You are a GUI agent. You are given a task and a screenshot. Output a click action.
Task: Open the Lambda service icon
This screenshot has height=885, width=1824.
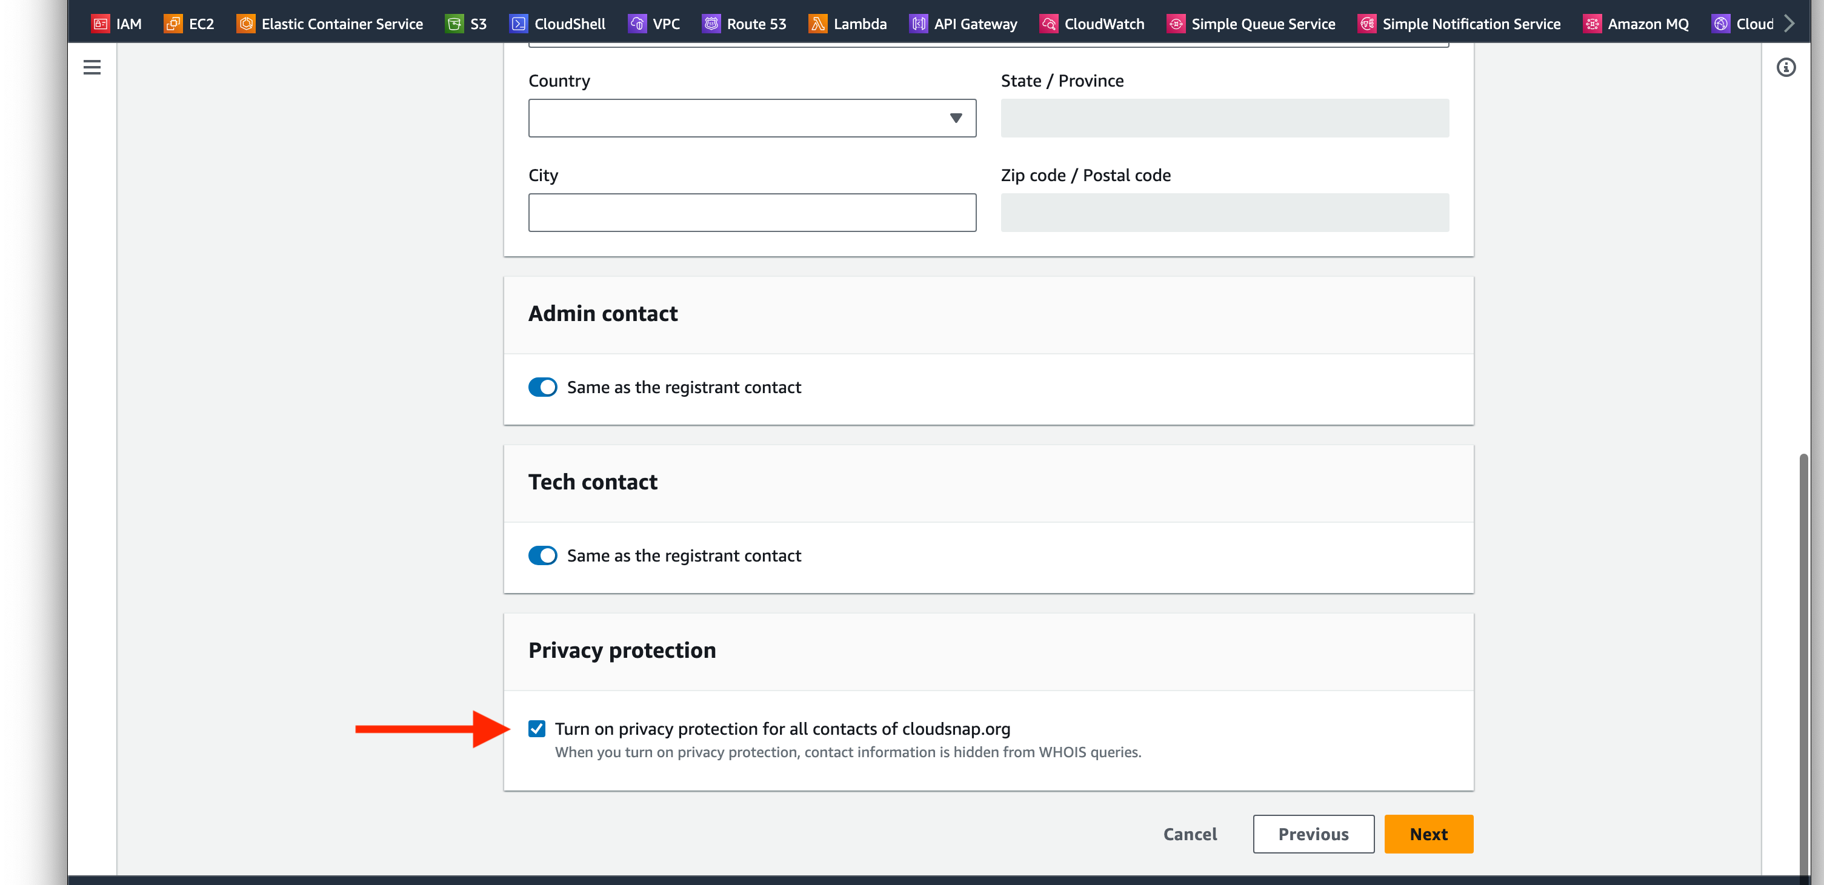pyautogui.click(x=818, y=24)
